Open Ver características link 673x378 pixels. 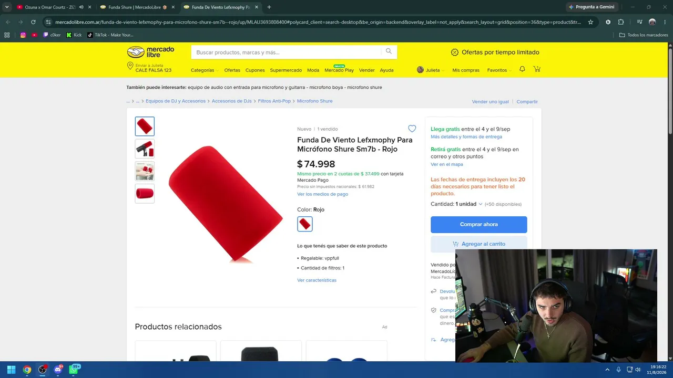(317, 280)
